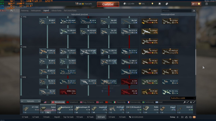The image size is (216, 121).
Task: Select the 5.7 tank preset
Action: point(25,117)
